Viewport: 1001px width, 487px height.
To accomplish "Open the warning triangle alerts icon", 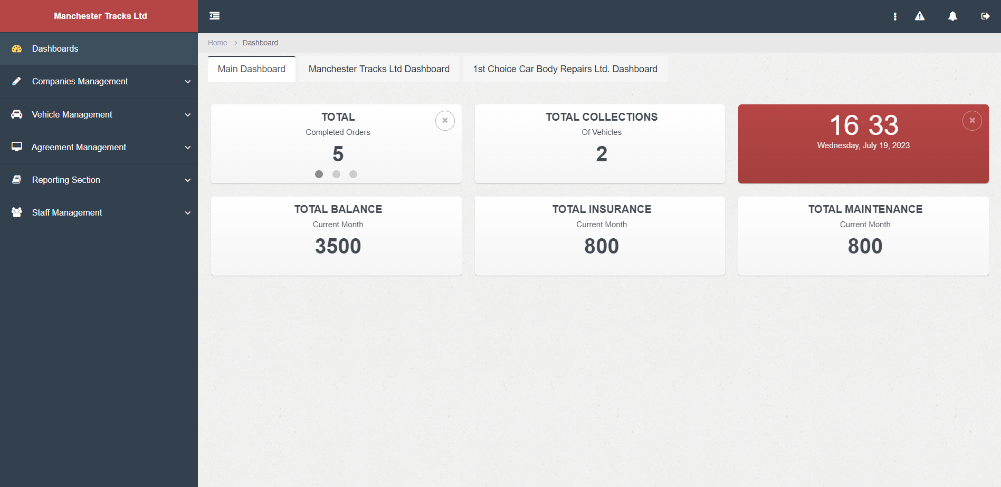I will coord(920,16).
